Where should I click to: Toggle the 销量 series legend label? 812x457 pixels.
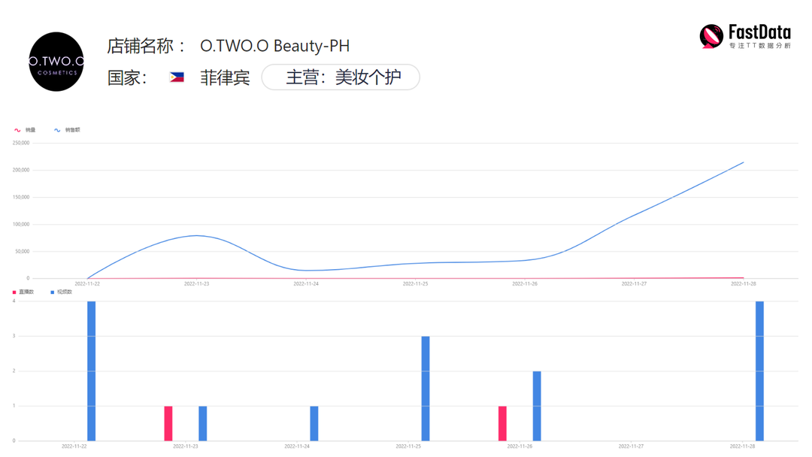[31, 130]
